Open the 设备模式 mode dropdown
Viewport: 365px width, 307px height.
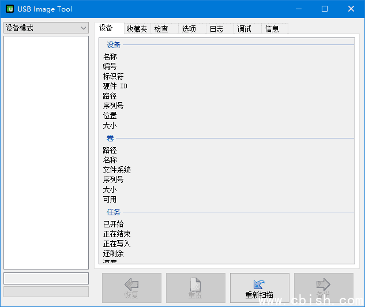coord(46,28)
